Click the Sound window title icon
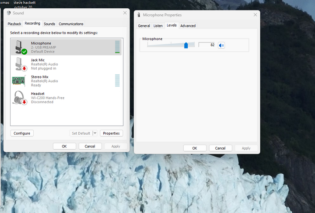This screenshot has width=315, height=213. 9,13
